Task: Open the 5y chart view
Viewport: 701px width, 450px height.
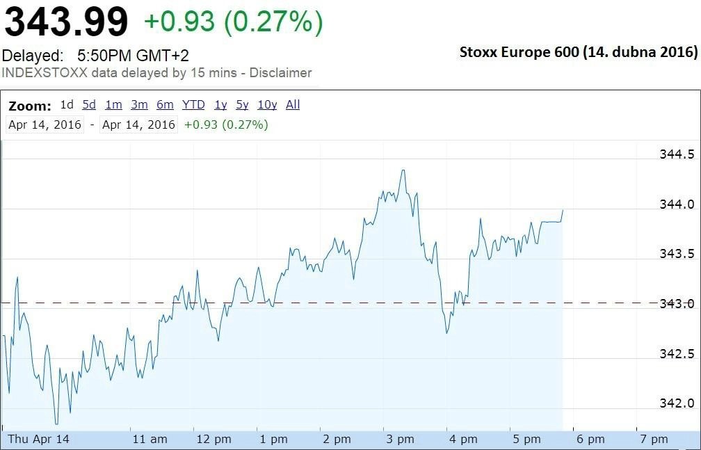Action: pyautogui.click(x=242, y=104)
